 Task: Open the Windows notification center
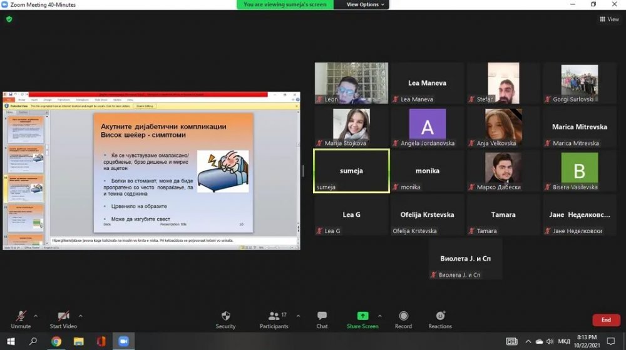(611, 341)
